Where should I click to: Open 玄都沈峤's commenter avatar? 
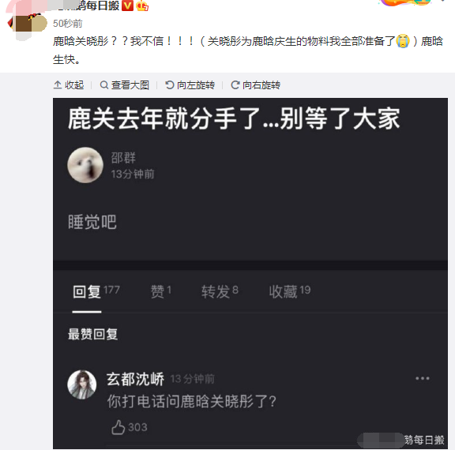pyautogui.click(x=82, y=384)
